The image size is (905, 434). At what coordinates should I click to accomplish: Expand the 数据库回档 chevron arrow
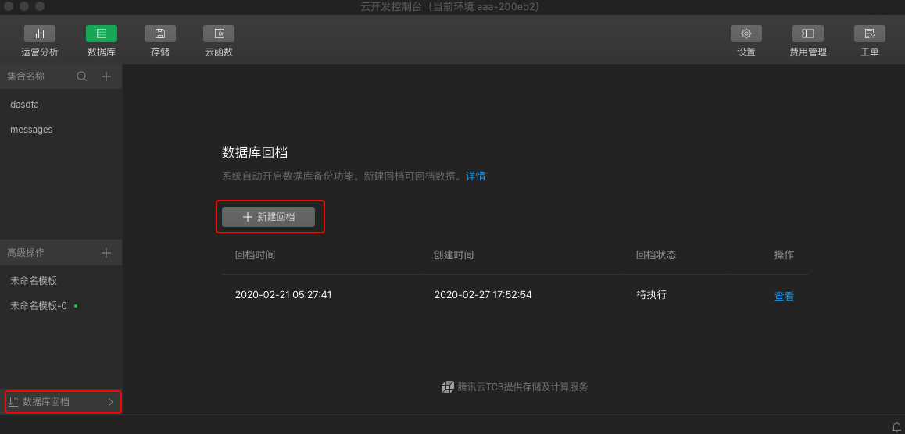(x=110, y=402)
